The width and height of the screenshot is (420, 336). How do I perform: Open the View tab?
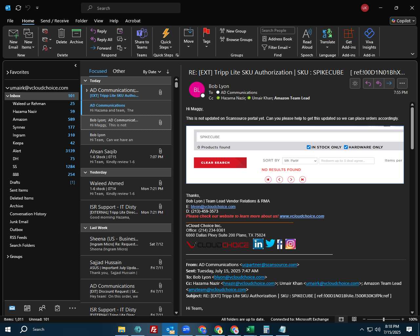point(98,21)
